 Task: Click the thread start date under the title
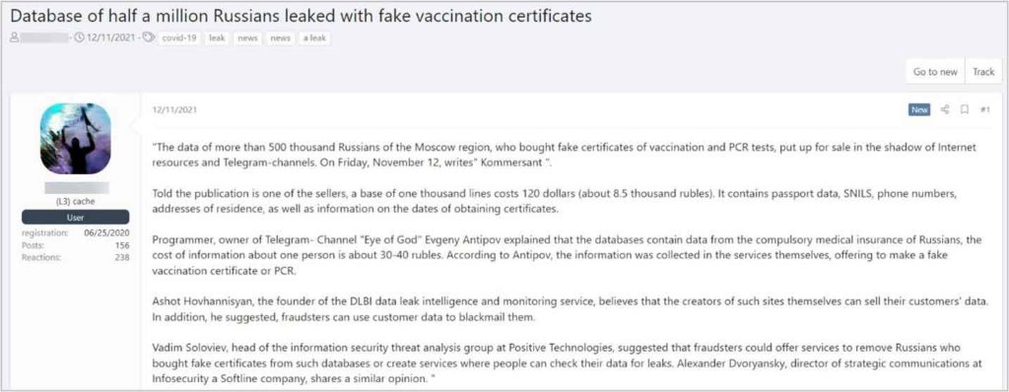tap(111, 37)
